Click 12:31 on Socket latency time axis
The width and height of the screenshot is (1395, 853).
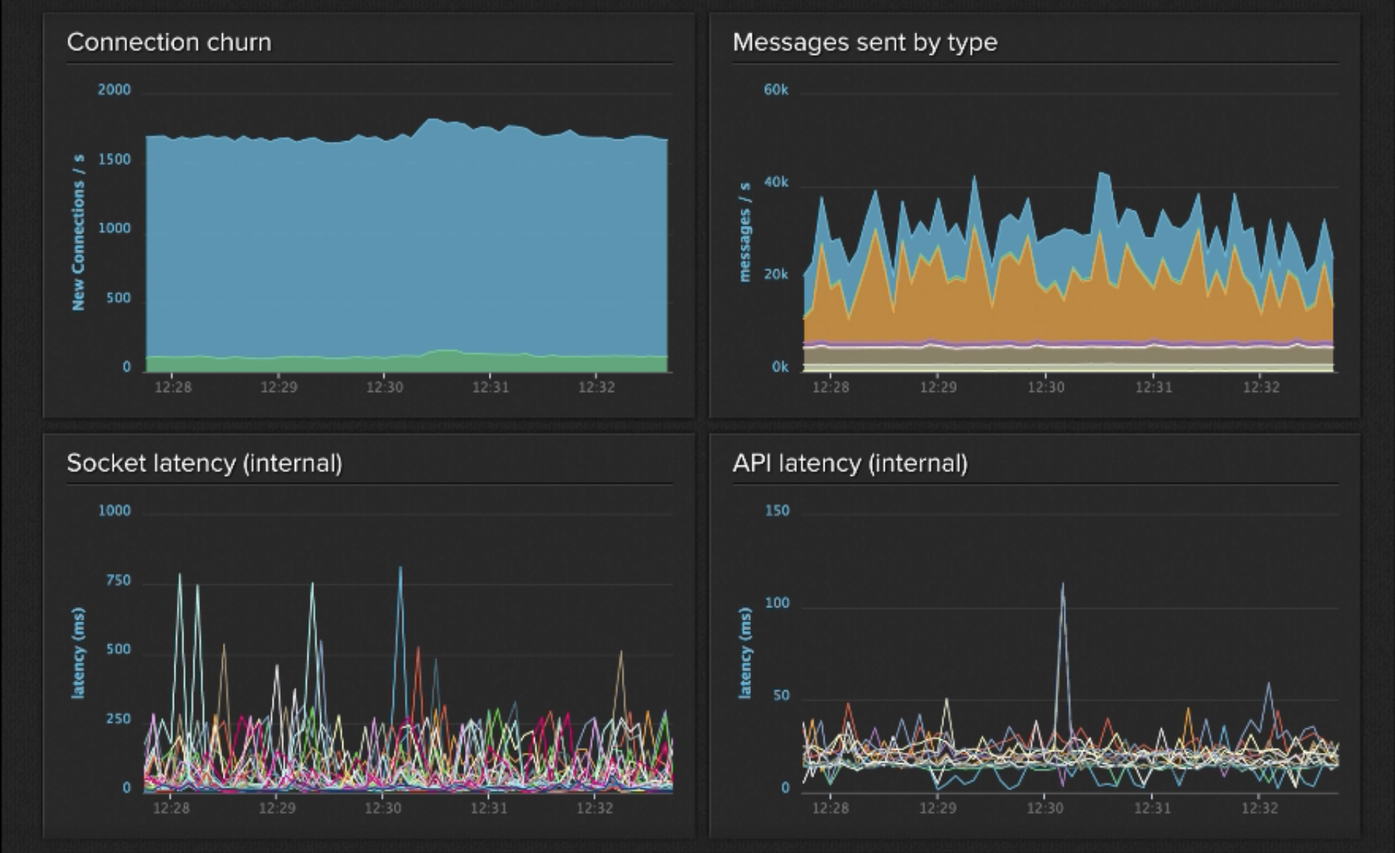489,808
